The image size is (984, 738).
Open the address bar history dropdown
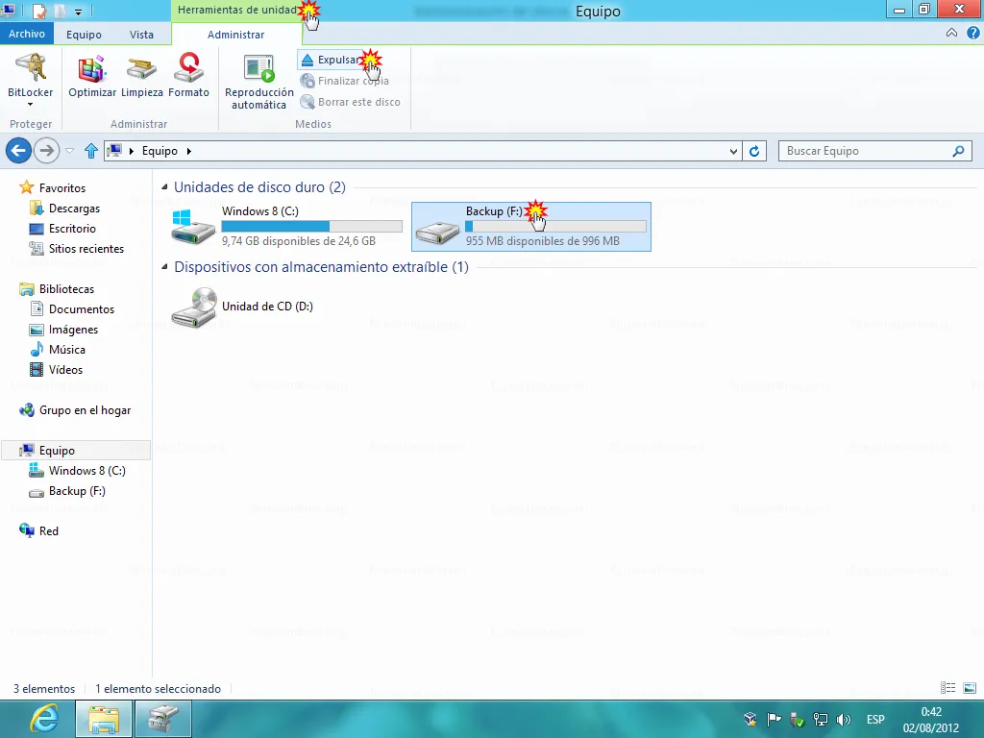[x=733, y=151]
